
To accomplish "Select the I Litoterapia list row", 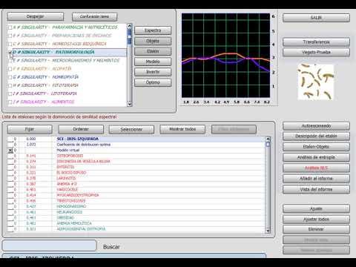I will point(70,93).
